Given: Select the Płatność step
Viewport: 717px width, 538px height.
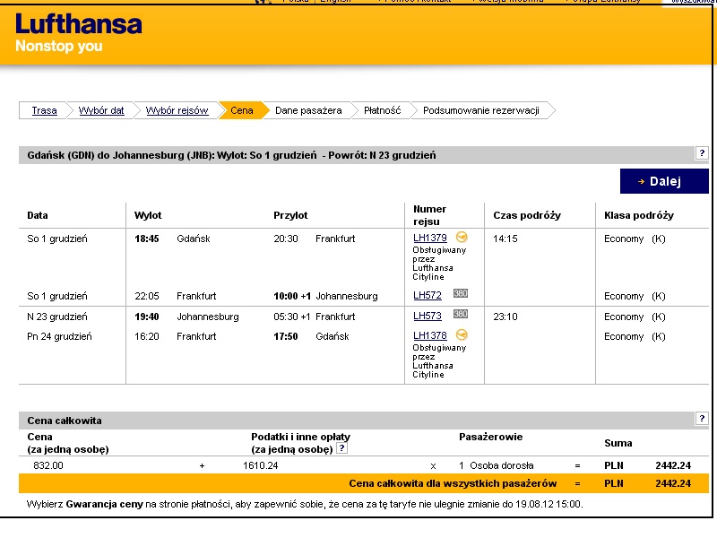Looking at the screenshot, I should (x=383, y=110).
